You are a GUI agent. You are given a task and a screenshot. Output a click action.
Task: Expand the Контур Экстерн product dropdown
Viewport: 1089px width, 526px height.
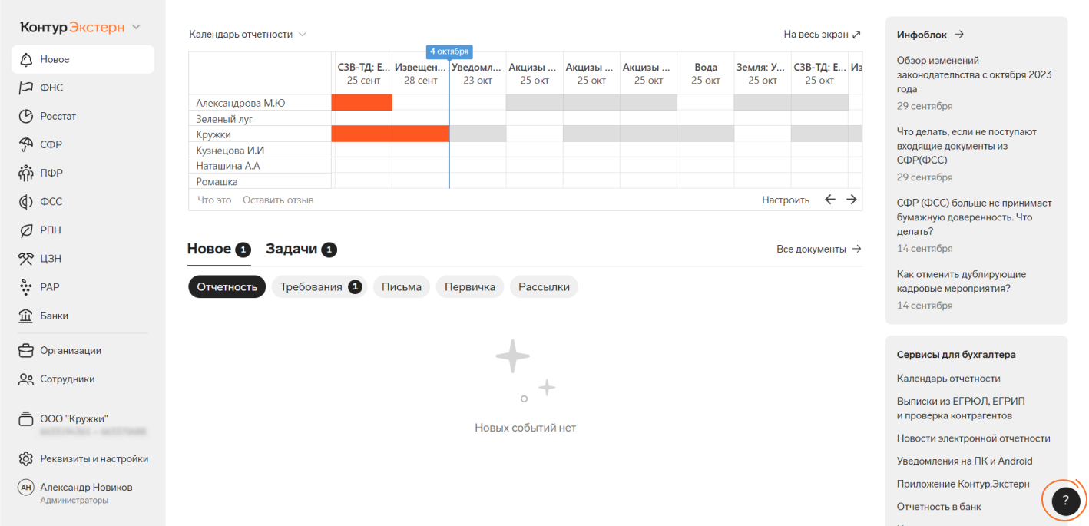pos(136,28)
